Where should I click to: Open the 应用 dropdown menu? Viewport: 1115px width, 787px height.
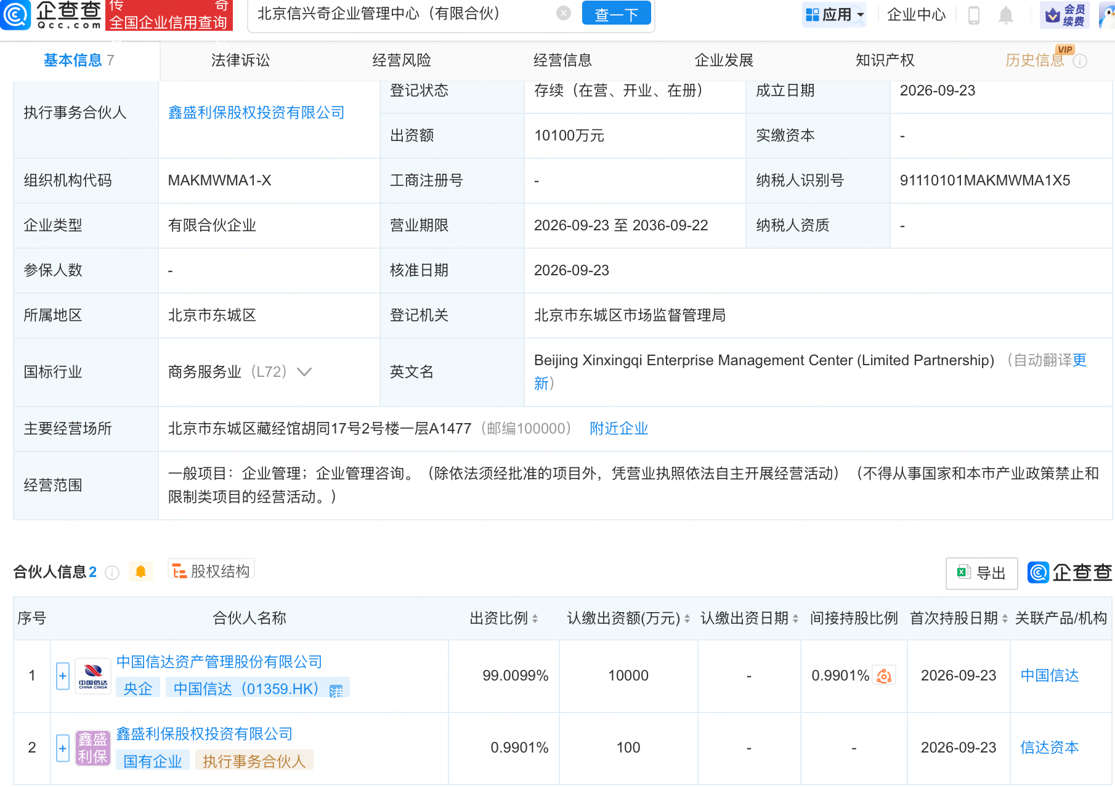point(835,14)
